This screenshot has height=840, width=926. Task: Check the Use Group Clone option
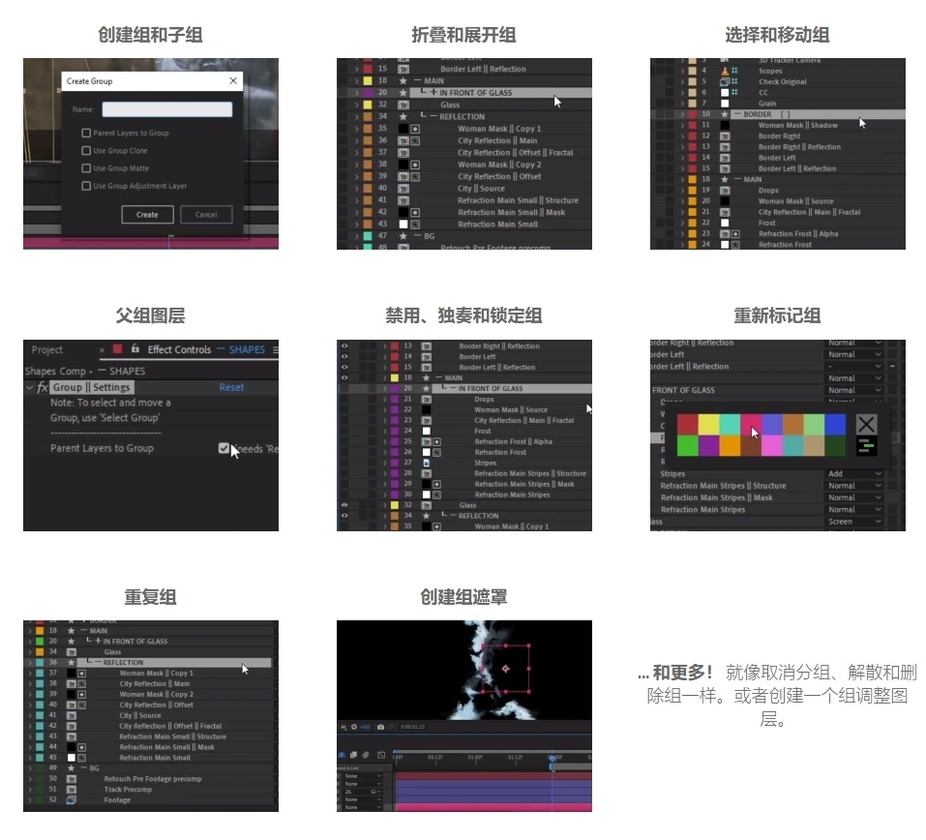click(87, 151)
